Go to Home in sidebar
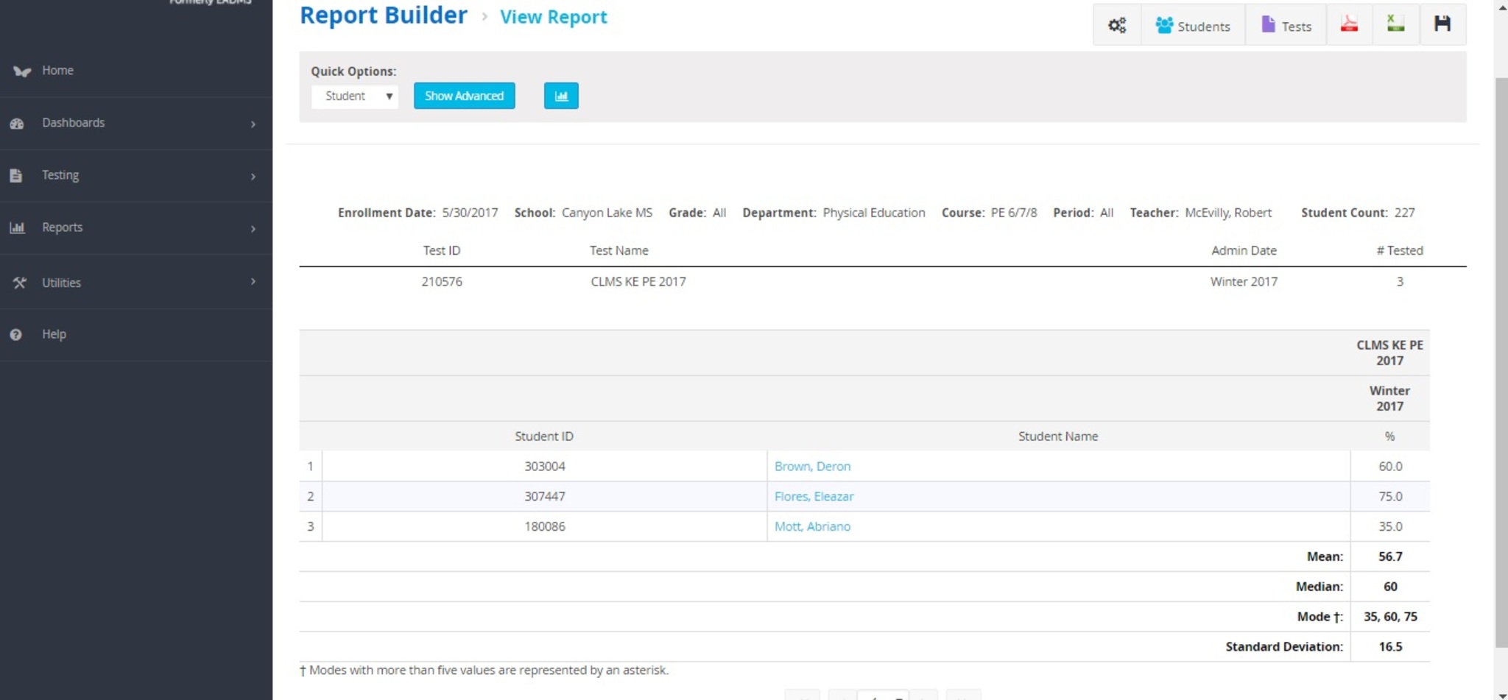1508x700 pixels. click(x=57, y=71)
